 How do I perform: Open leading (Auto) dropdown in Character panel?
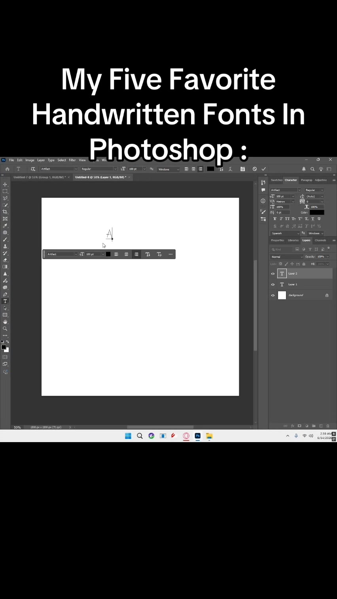coord(322,196)
